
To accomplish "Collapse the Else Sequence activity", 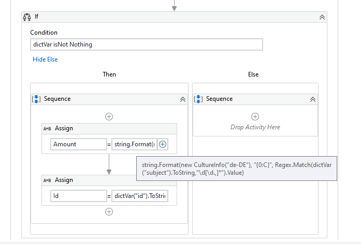I will coord(312,99).
